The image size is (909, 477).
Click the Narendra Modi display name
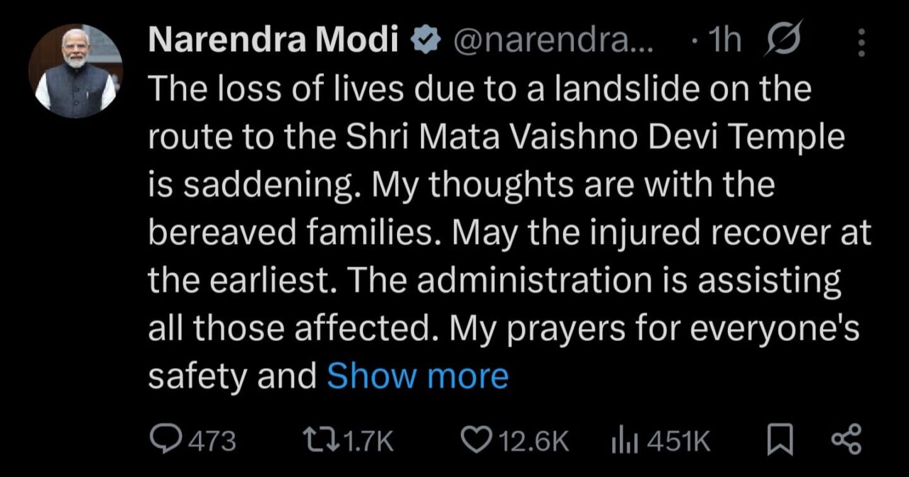(x=273, y=43)
